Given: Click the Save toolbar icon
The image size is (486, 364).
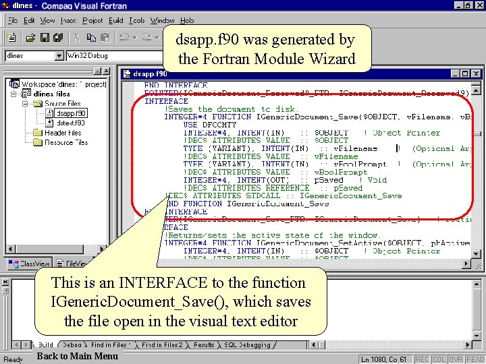Looking at the screenshot, I should click(45, 38).
